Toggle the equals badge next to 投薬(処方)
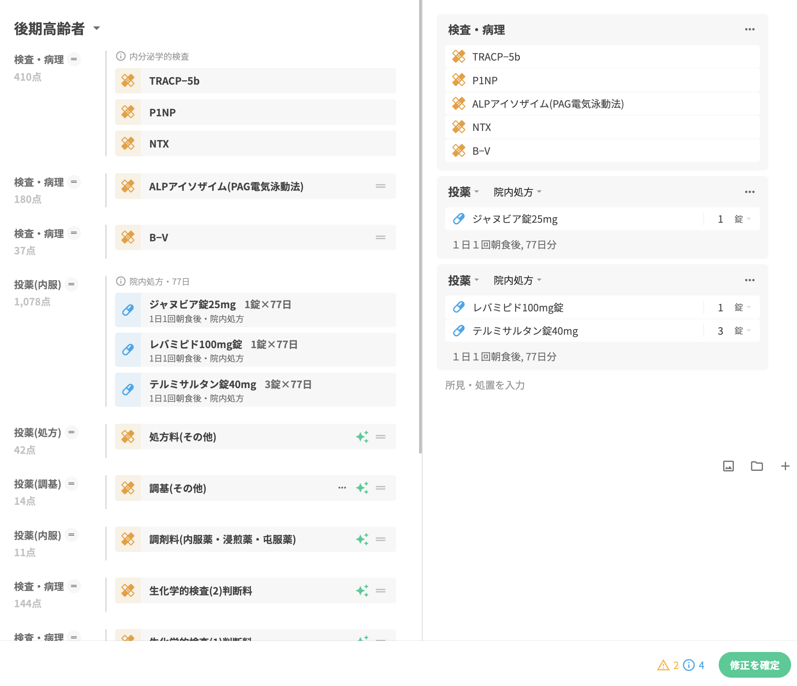 point(72,432)
